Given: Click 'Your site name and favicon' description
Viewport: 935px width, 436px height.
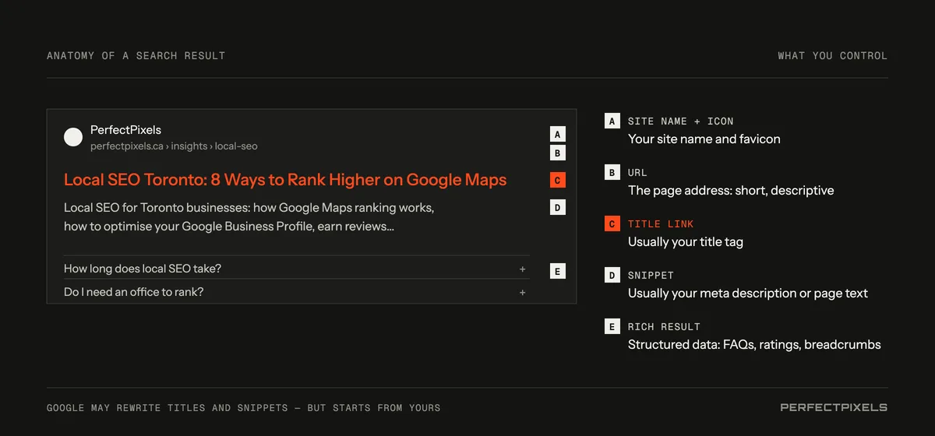Looking at the screenshot, I should [x=704, y=139].
